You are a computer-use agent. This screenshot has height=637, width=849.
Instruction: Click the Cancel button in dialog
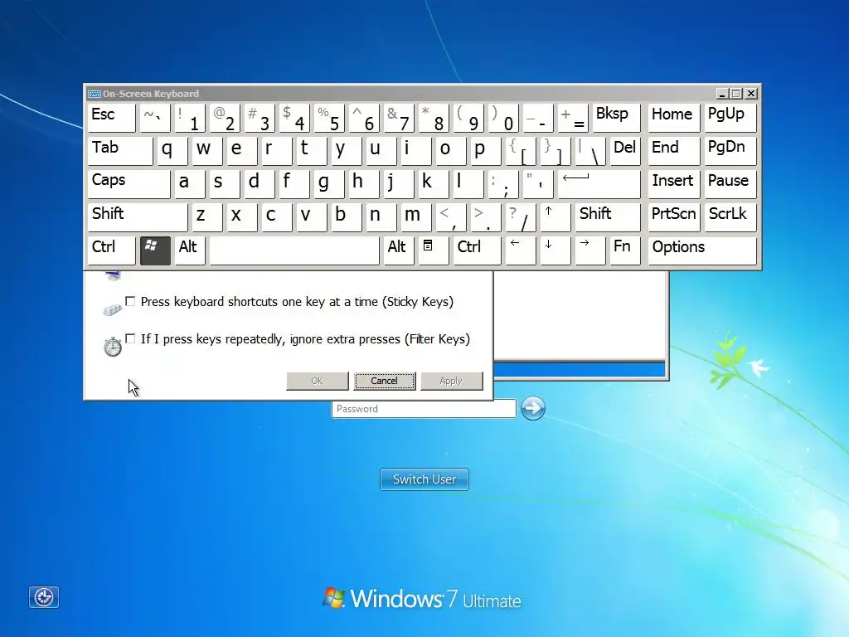pyautogui.click(x=385, y=381)
